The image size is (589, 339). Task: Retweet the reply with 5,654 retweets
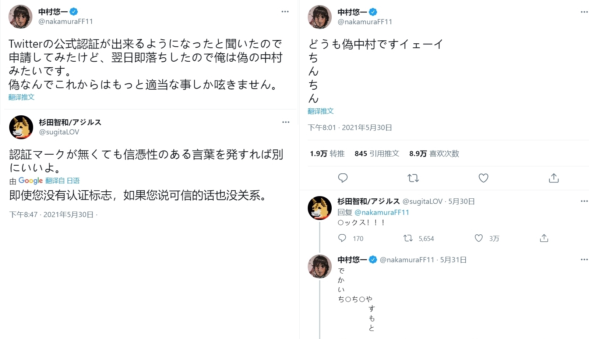[x=408, y=238]
